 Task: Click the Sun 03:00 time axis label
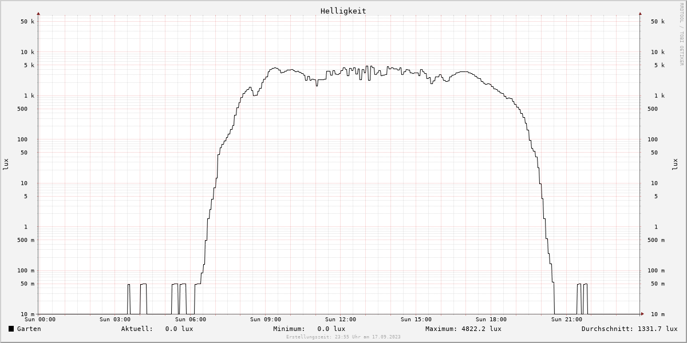[x=115, y=320]
